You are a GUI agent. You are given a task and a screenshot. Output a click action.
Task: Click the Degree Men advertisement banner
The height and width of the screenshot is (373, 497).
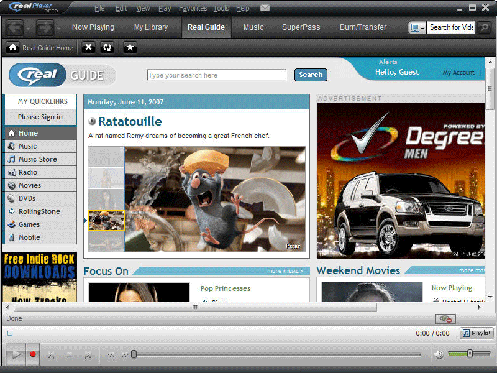[401, 181]
